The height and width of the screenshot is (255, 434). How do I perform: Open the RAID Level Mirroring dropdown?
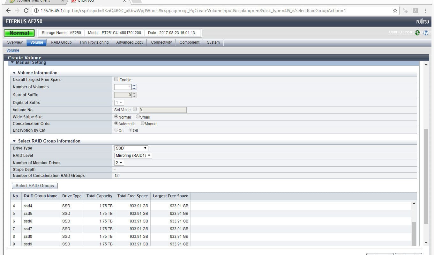133,156
